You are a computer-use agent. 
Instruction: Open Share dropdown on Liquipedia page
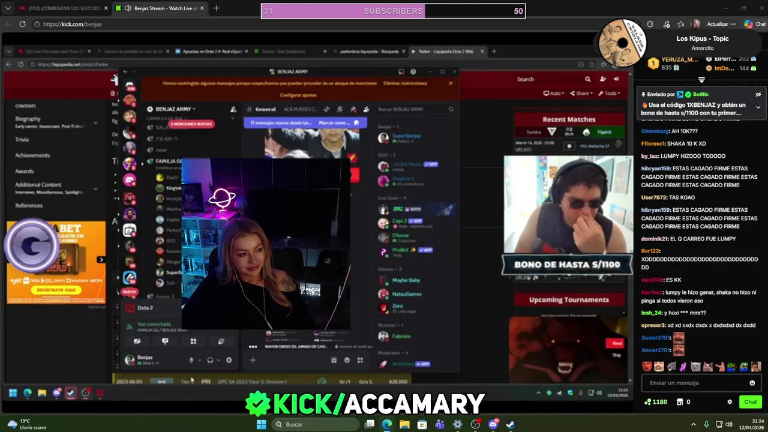pos(581,94)
